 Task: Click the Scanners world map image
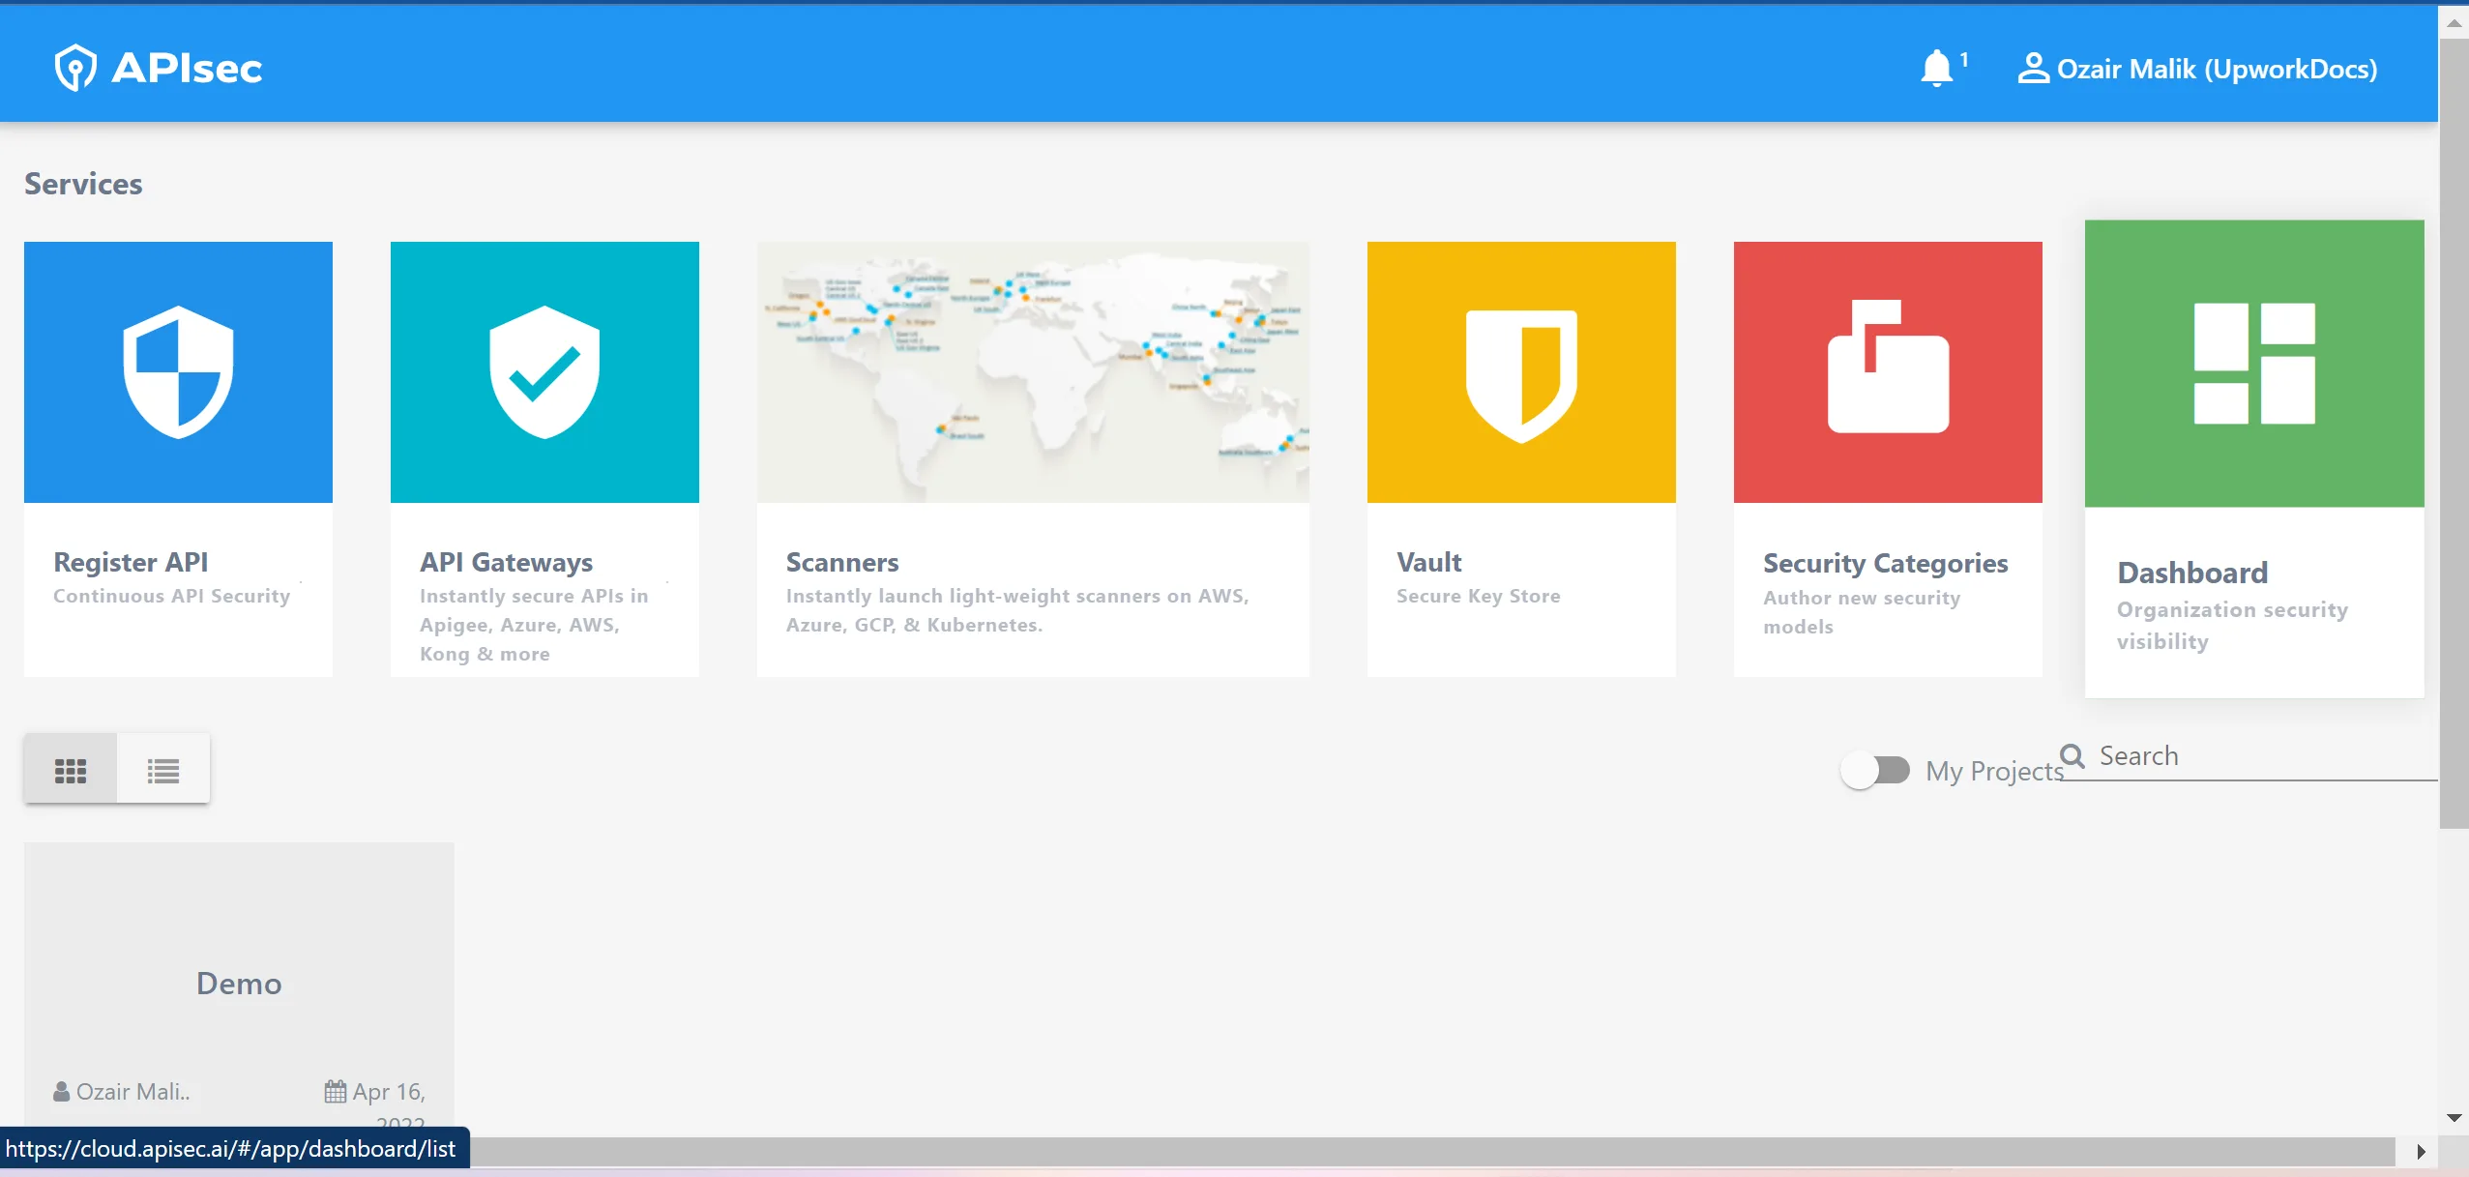1032,371
